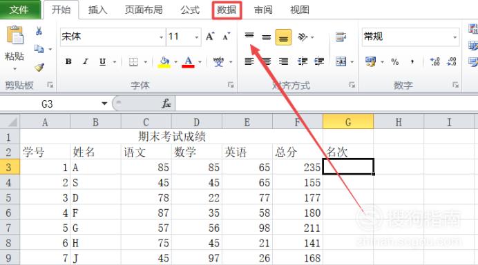
Task: Open the font name 宋体 dropdown
Action: tap(161, 37)
